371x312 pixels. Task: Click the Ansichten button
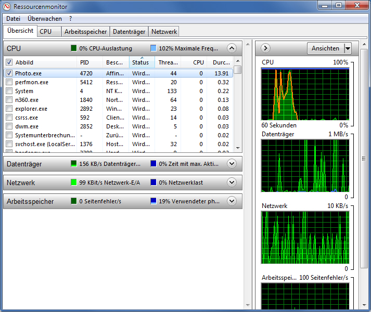(x=326, y=48)
